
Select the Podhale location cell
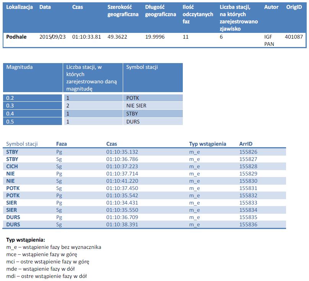pos(16,37)
